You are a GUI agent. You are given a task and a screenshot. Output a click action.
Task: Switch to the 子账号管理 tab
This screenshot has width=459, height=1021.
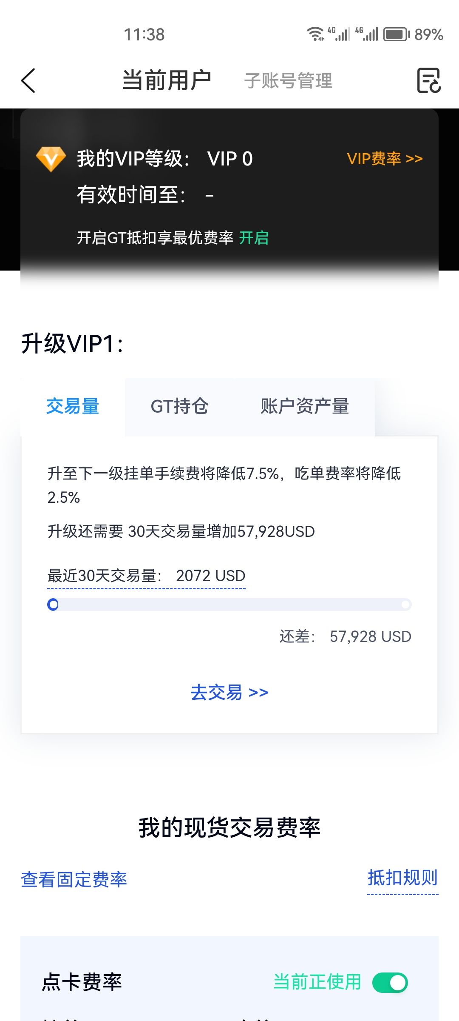coord(288,81)
